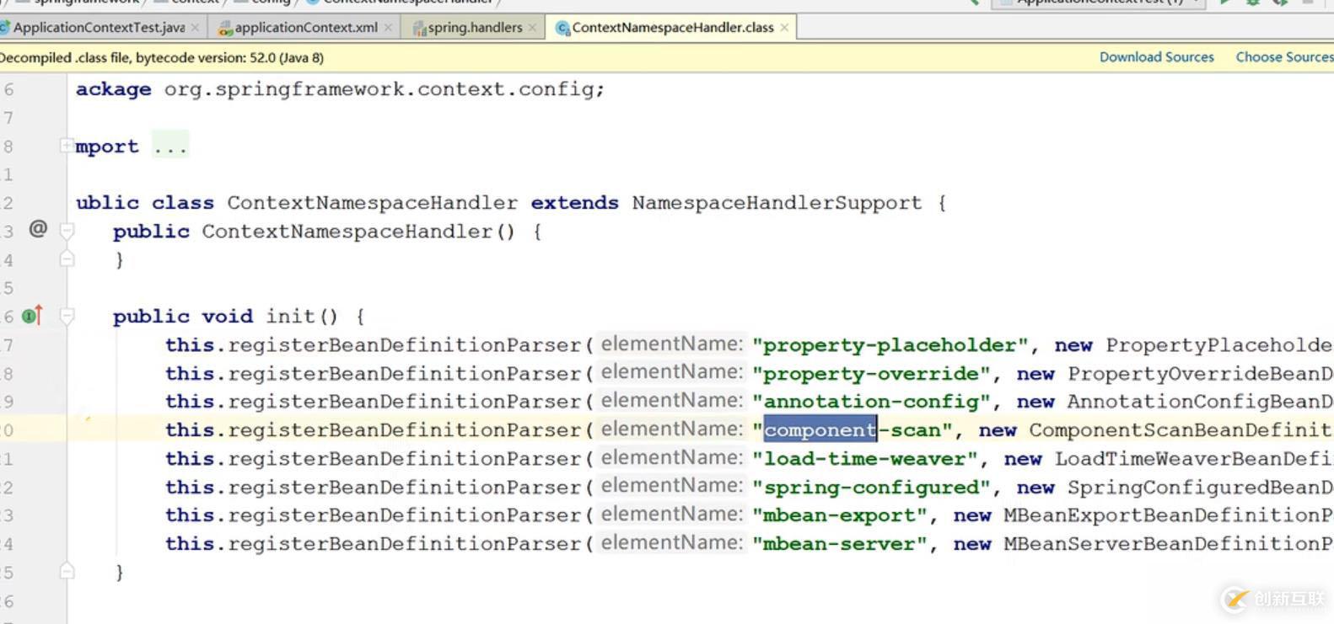
Task: Click the init method end fold marker
Action: (67, 571)
